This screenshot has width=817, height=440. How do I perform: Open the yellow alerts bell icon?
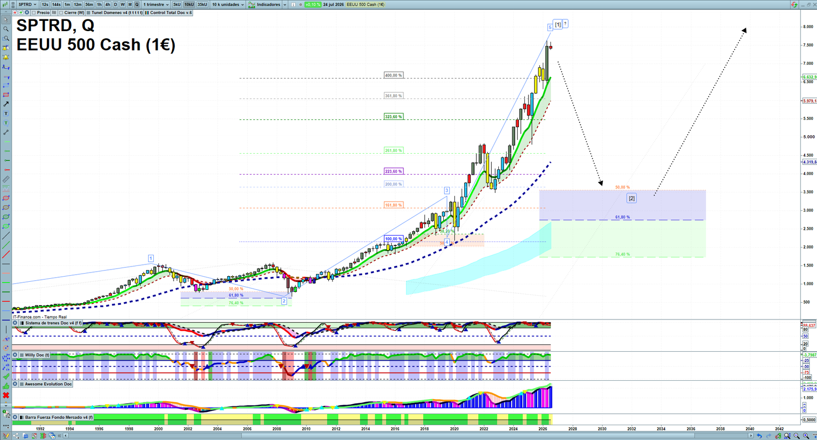click(6, 57)
